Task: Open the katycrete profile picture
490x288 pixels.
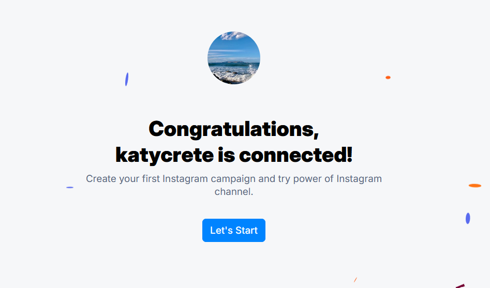Action: [234, 58]
